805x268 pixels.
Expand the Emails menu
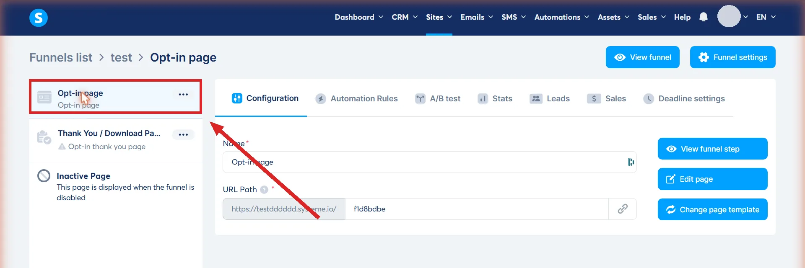tap(477, 17)
